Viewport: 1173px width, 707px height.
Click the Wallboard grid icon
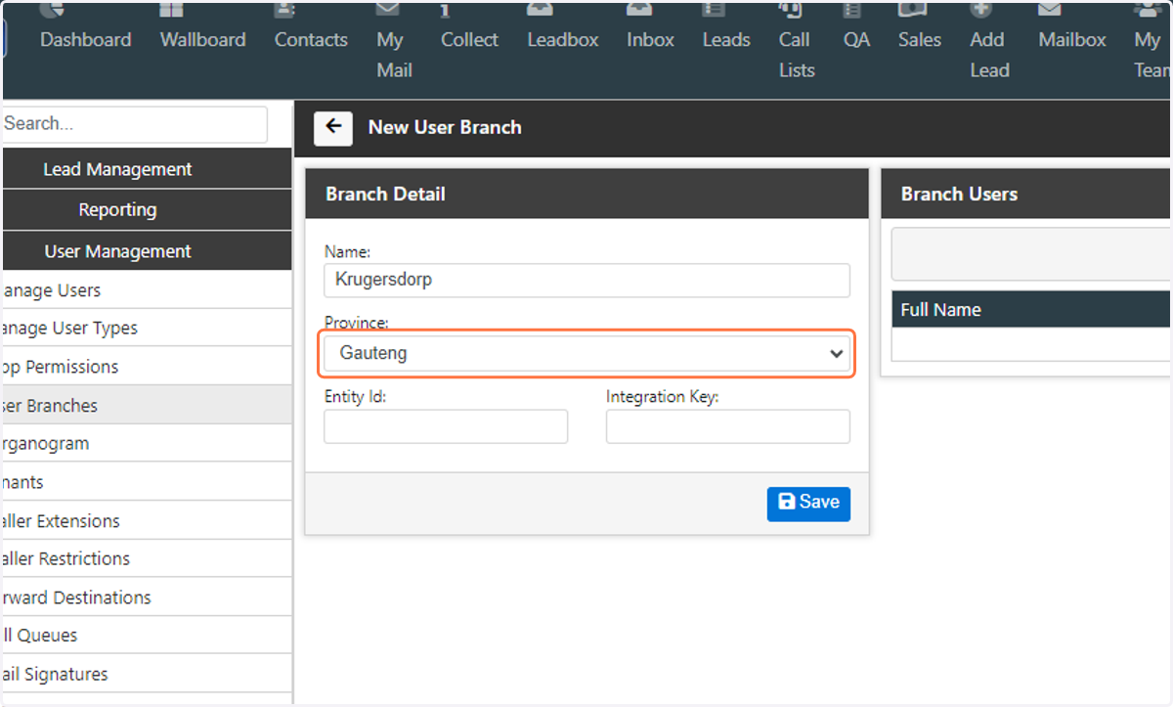[171, 10]
